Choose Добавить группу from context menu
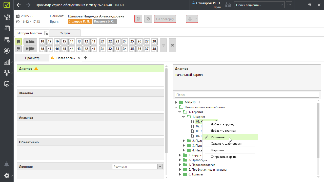The width and height of the screenshot is (324, 182). [230, 124]
